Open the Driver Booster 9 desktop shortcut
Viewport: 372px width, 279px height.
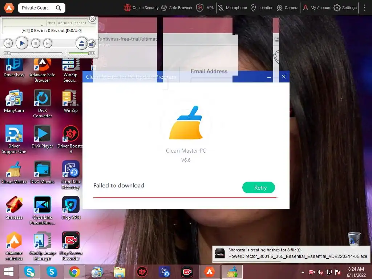click(x=70, y=139)
